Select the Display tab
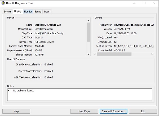 [18, 11]
